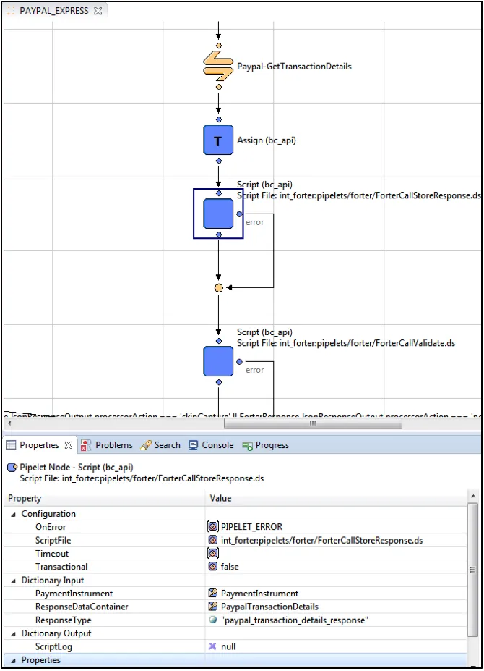Click the Transactional false value icon

[212, 567]
